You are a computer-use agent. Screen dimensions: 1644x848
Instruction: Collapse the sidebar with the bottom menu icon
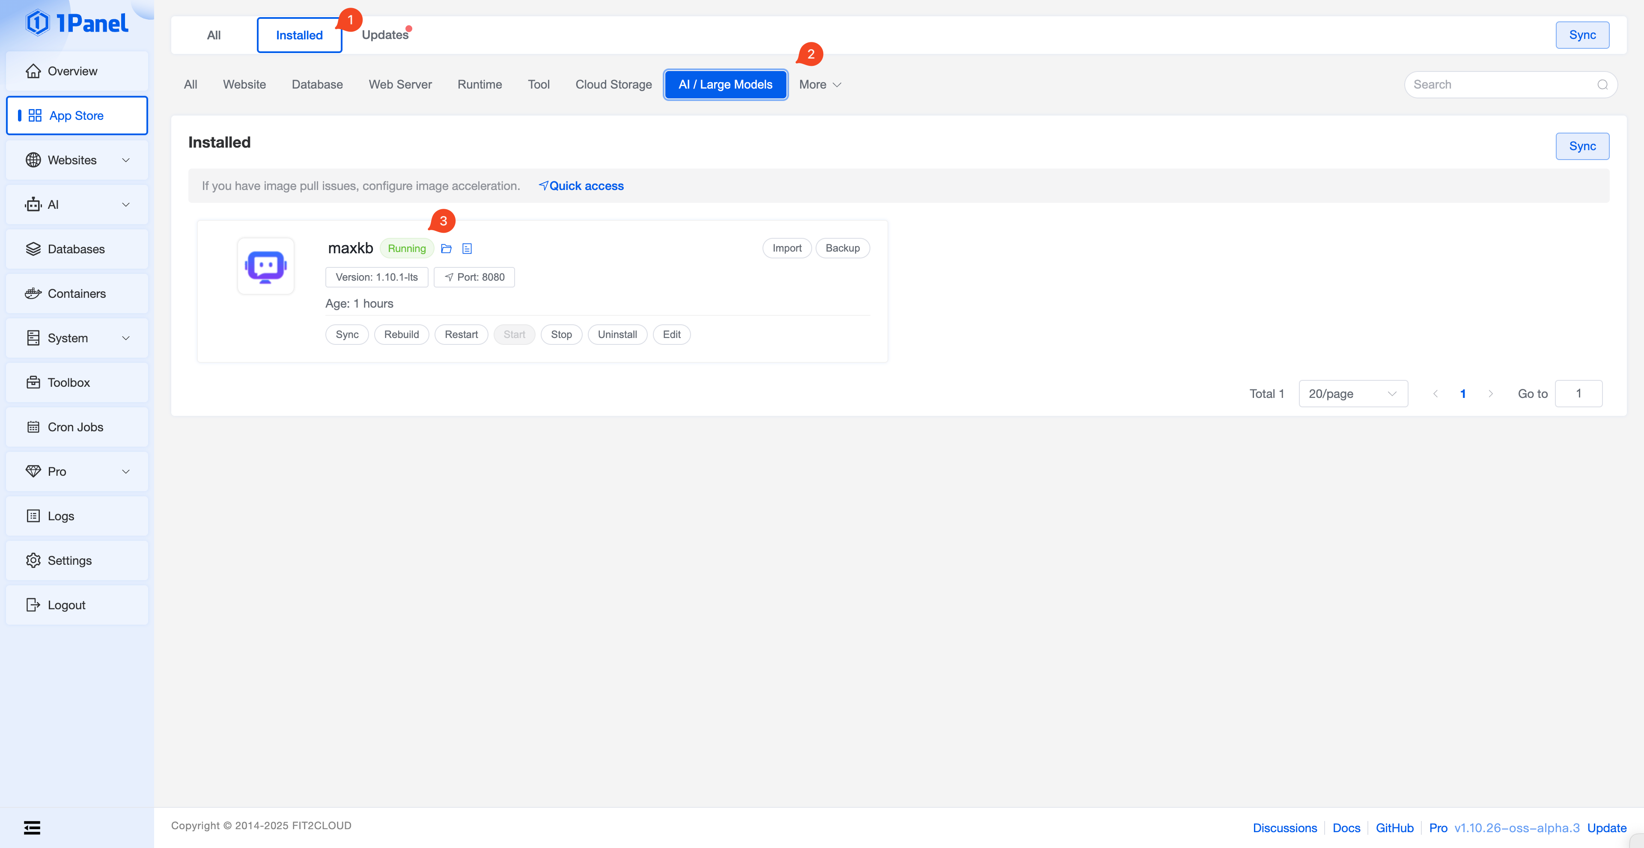point(32,827)
